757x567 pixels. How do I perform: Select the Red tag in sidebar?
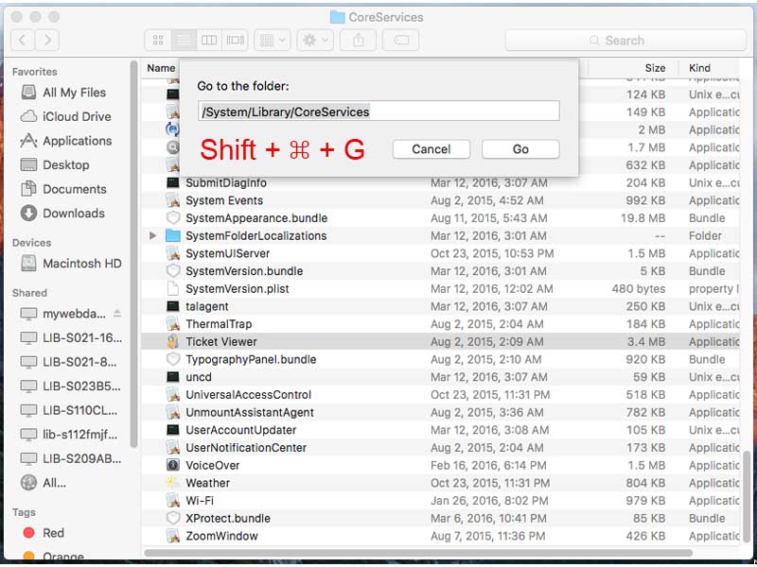[x=44, y=533]
